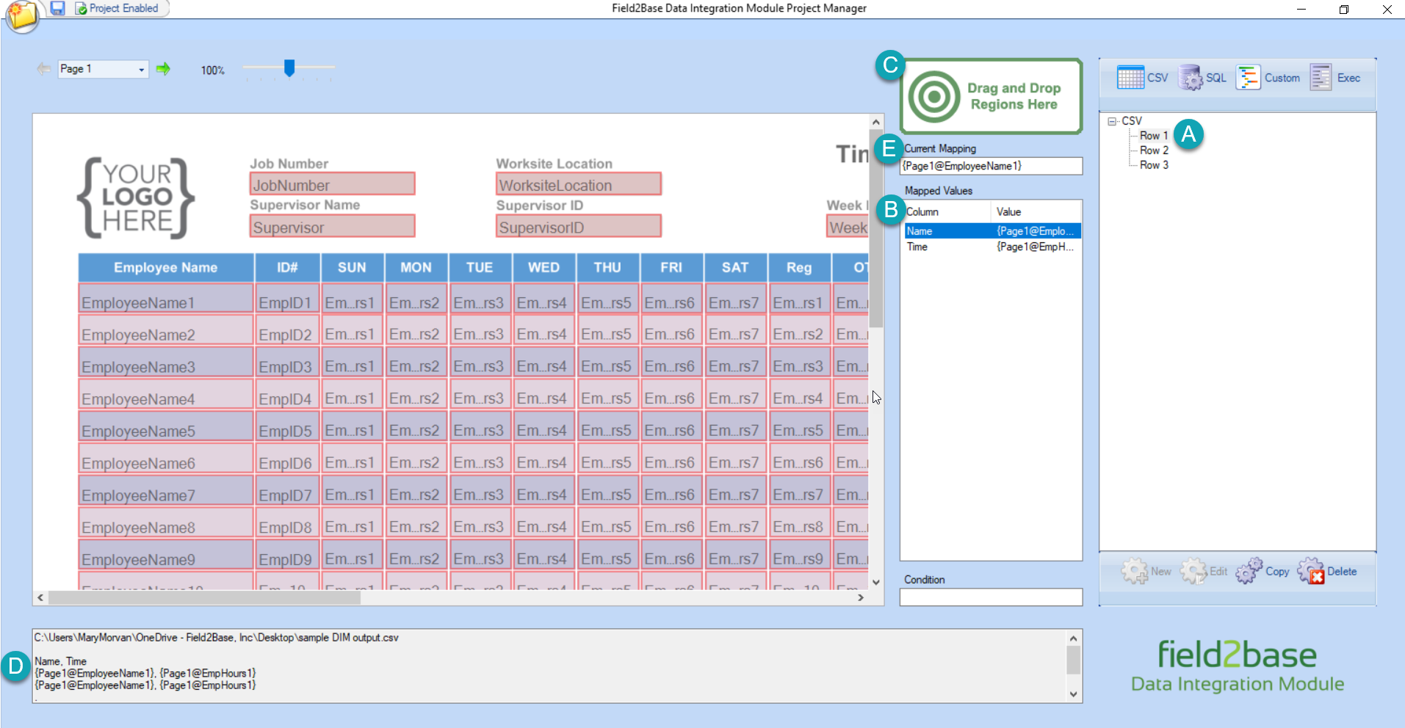This screenshot has height=728, width=1405.
Task: Add an Exec integration
Action: [x=1335, y=78]
